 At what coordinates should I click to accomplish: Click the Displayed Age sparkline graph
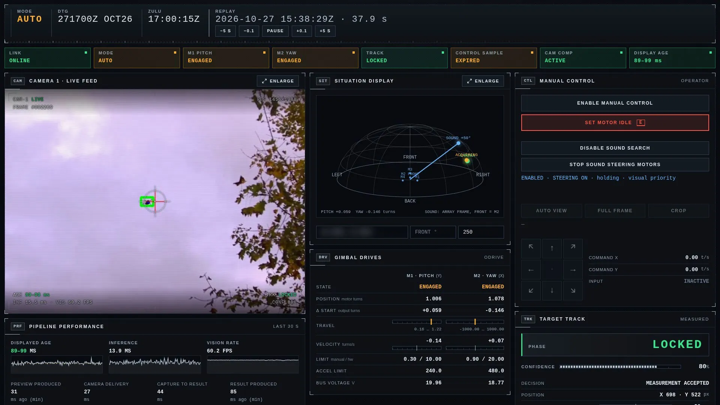coord(57,364)
